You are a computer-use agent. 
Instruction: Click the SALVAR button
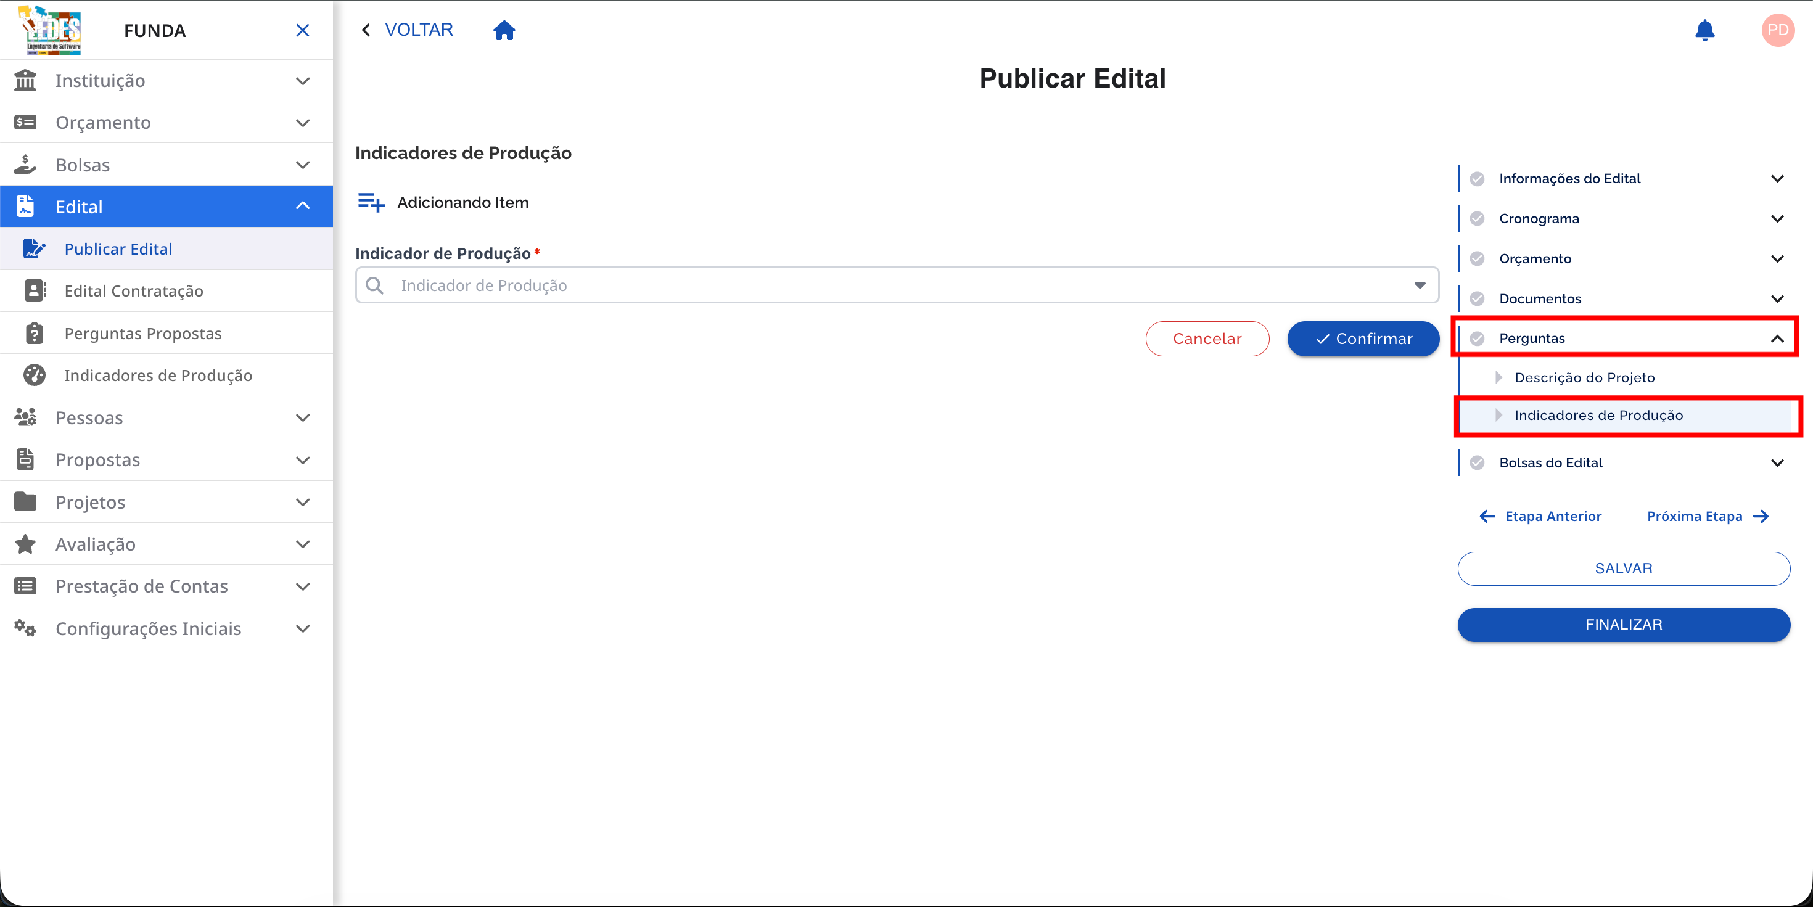tap(1623, 568)
